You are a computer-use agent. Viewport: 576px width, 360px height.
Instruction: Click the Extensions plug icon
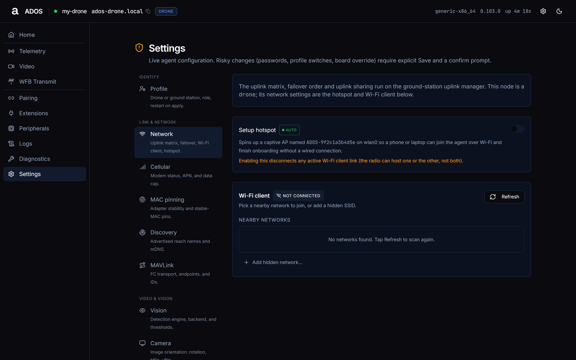[x=11, y=113]
